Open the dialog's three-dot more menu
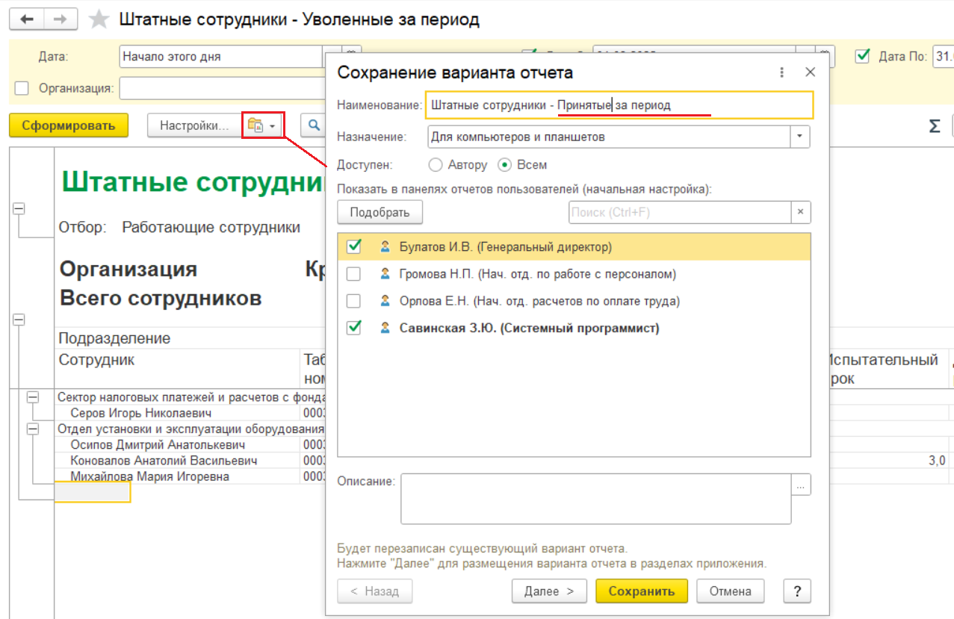This screenshot has height=619, width=954. tap(782, 72)
